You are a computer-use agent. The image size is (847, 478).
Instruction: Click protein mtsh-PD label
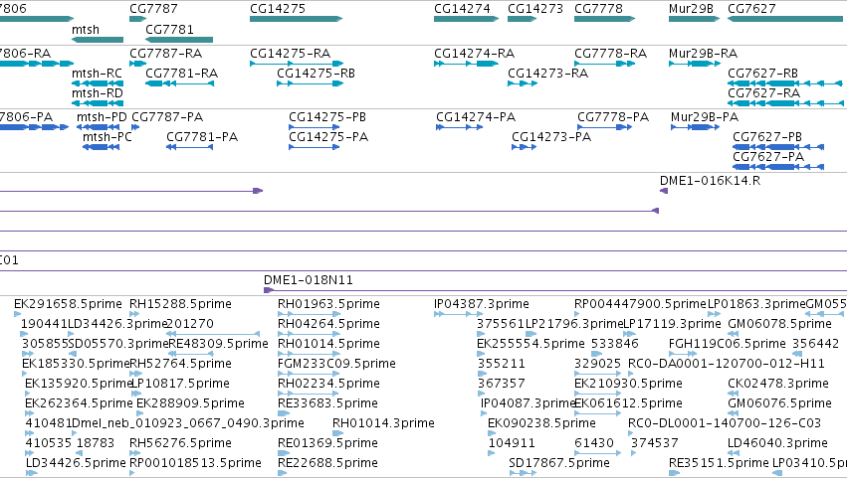point(103,117)
